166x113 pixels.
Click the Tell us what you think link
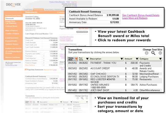click(11, 65)
